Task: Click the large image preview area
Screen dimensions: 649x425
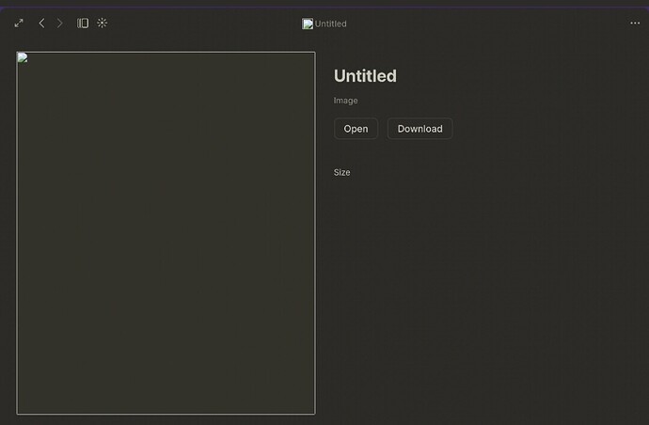Action: tap(166, 233)
